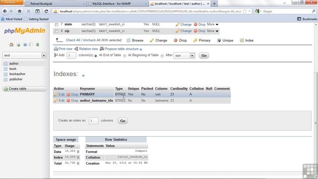
Task: Open bookauthor table in sidebar
Action: coord(17,74)
